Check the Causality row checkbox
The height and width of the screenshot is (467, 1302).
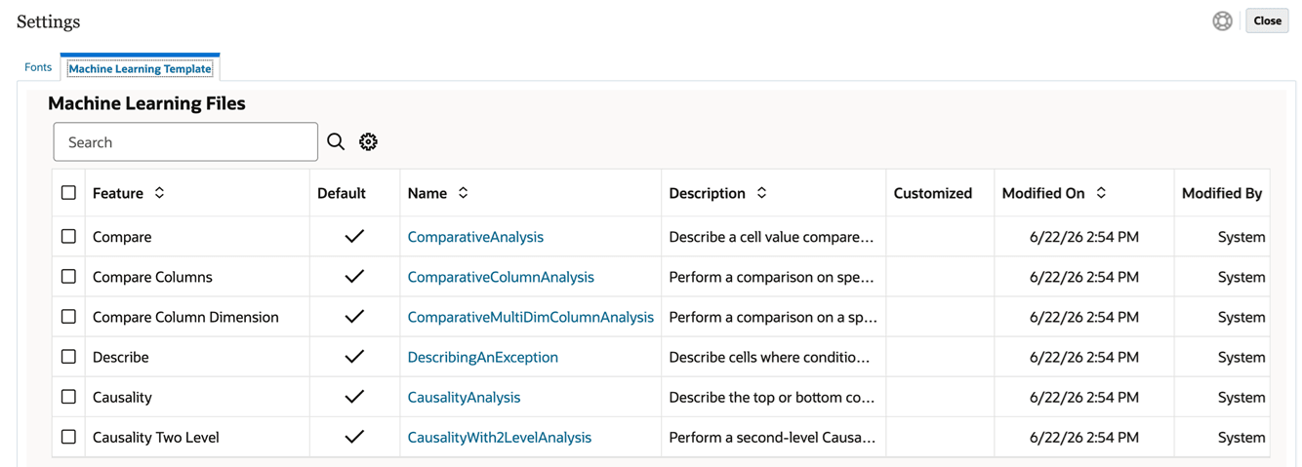pos(68,397)
